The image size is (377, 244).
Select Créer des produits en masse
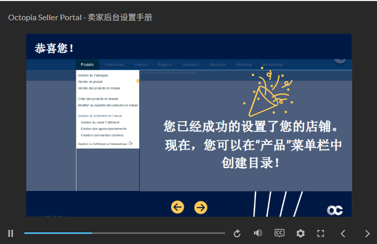(x=98, y=99)
